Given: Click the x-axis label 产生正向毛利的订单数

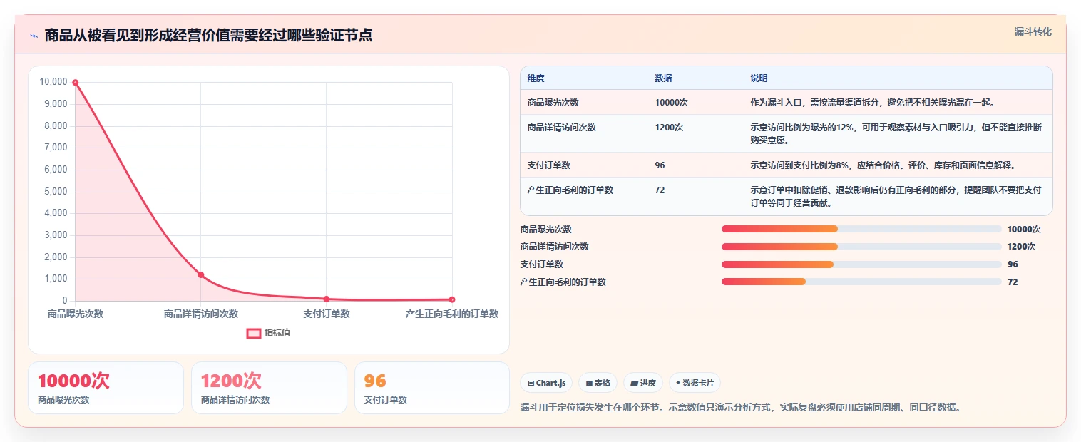Looking at the screenshot, I should click(452, 314).
